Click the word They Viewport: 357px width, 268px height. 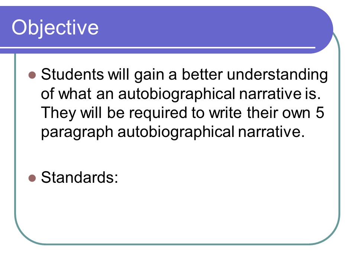tap(58, 114)
